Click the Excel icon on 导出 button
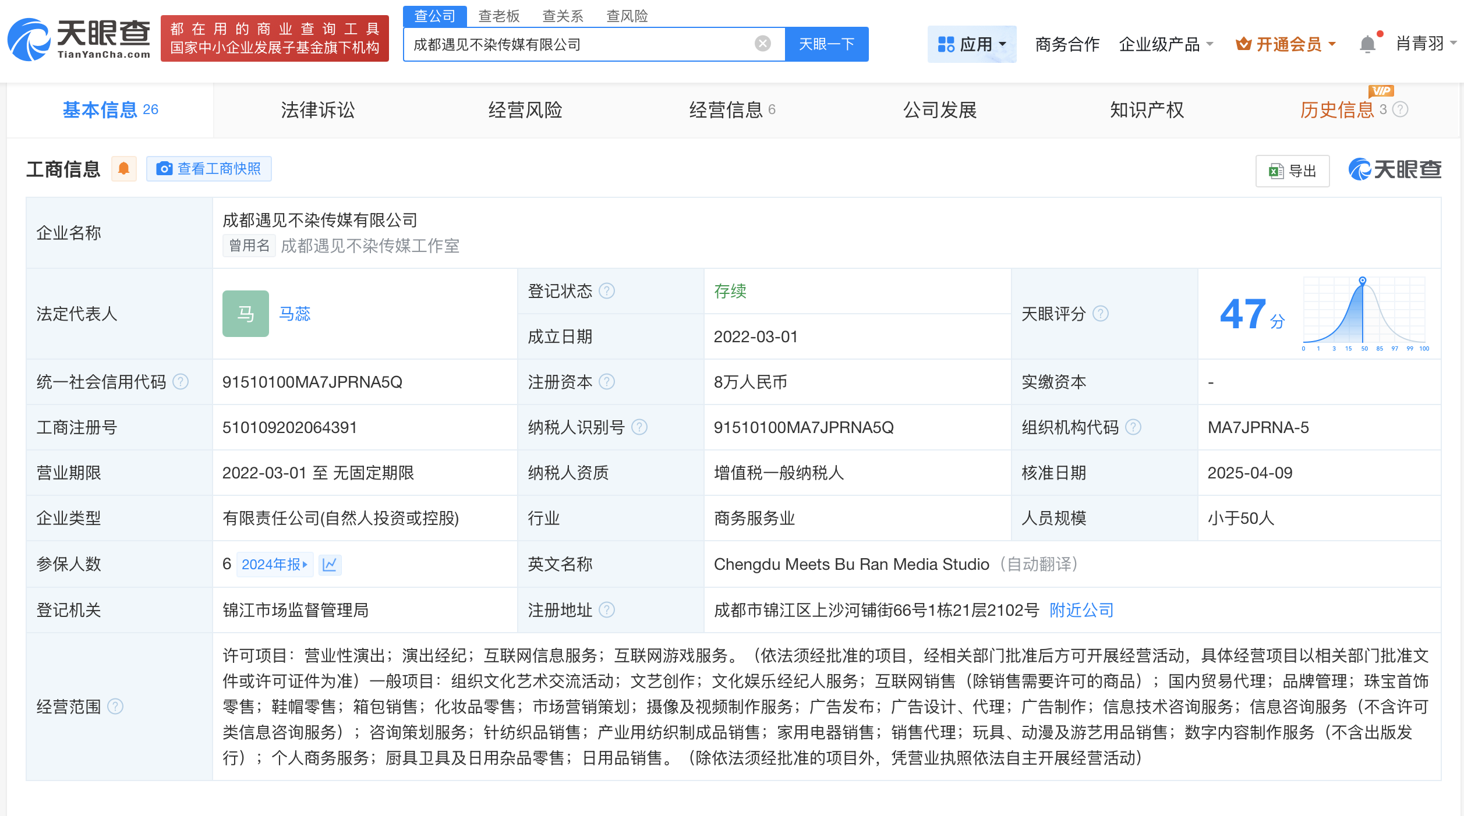Image resolution: width=1464 pixels, height=816 pixels. point(1275,171)
